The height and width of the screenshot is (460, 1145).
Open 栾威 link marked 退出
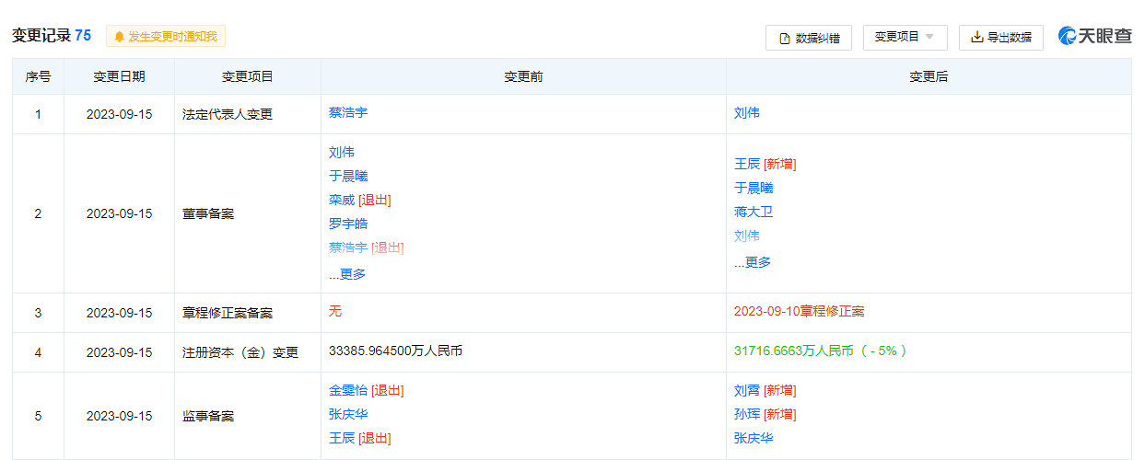(342, 200)
